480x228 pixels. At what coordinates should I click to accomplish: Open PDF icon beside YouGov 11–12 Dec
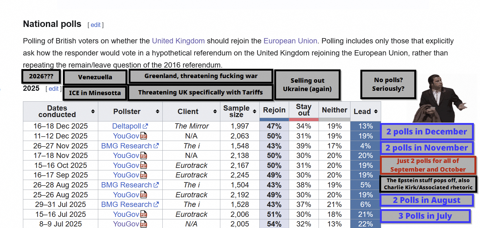(x=143, y=136)
